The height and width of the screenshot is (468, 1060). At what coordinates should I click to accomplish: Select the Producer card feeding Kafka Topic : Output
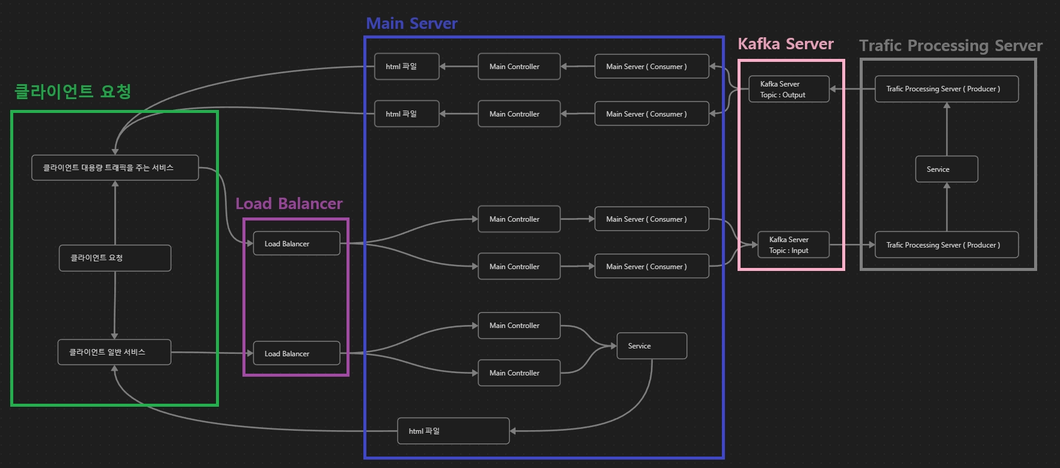pos(946,89)
